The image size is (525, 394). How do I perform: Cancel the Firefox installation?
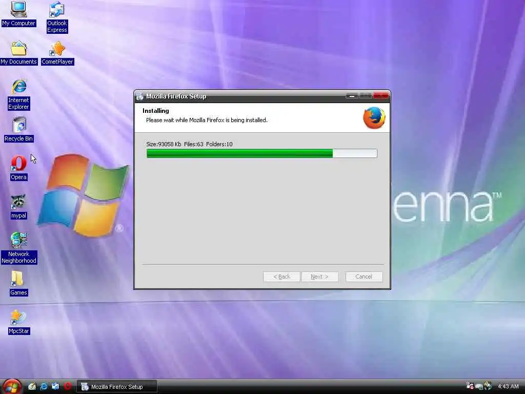pos(364,277)
